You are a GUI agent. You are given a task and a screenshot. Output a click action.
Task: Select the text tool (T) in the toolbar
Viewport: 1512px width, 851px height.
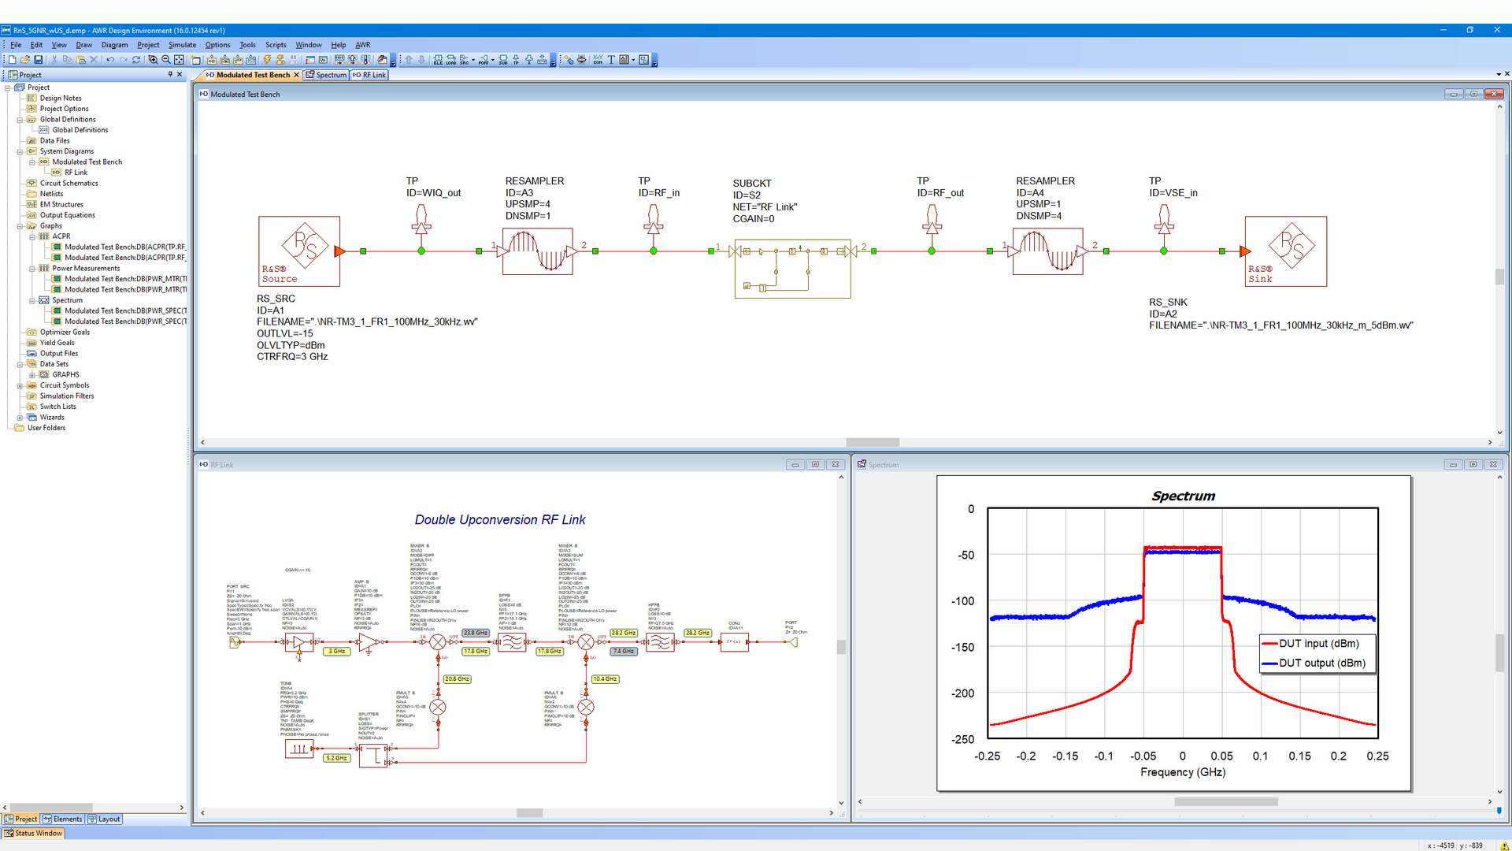[611, 60]
